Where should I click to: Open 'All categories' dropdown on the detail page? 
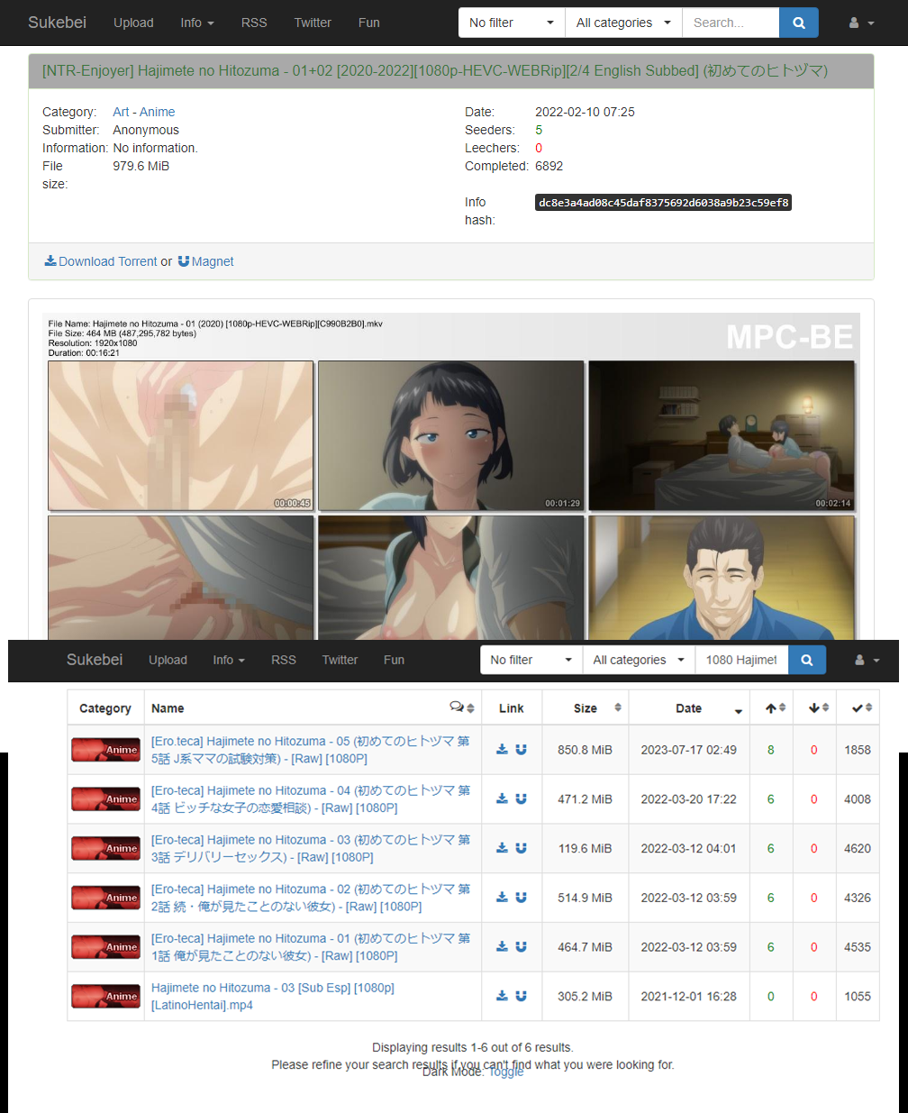point(623,23)
